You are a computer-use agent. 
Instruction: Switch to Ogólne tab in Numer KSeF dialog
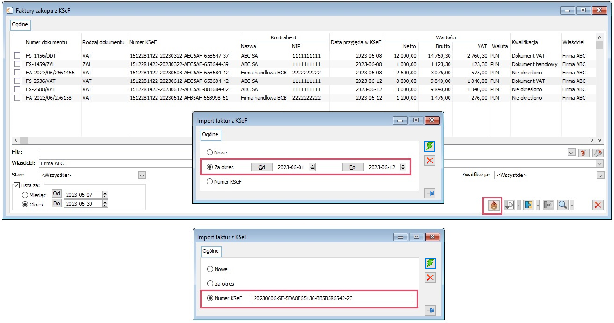click(x=210, y=251)
